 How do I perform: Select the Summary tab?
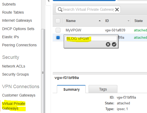click(x=71, y=89)
